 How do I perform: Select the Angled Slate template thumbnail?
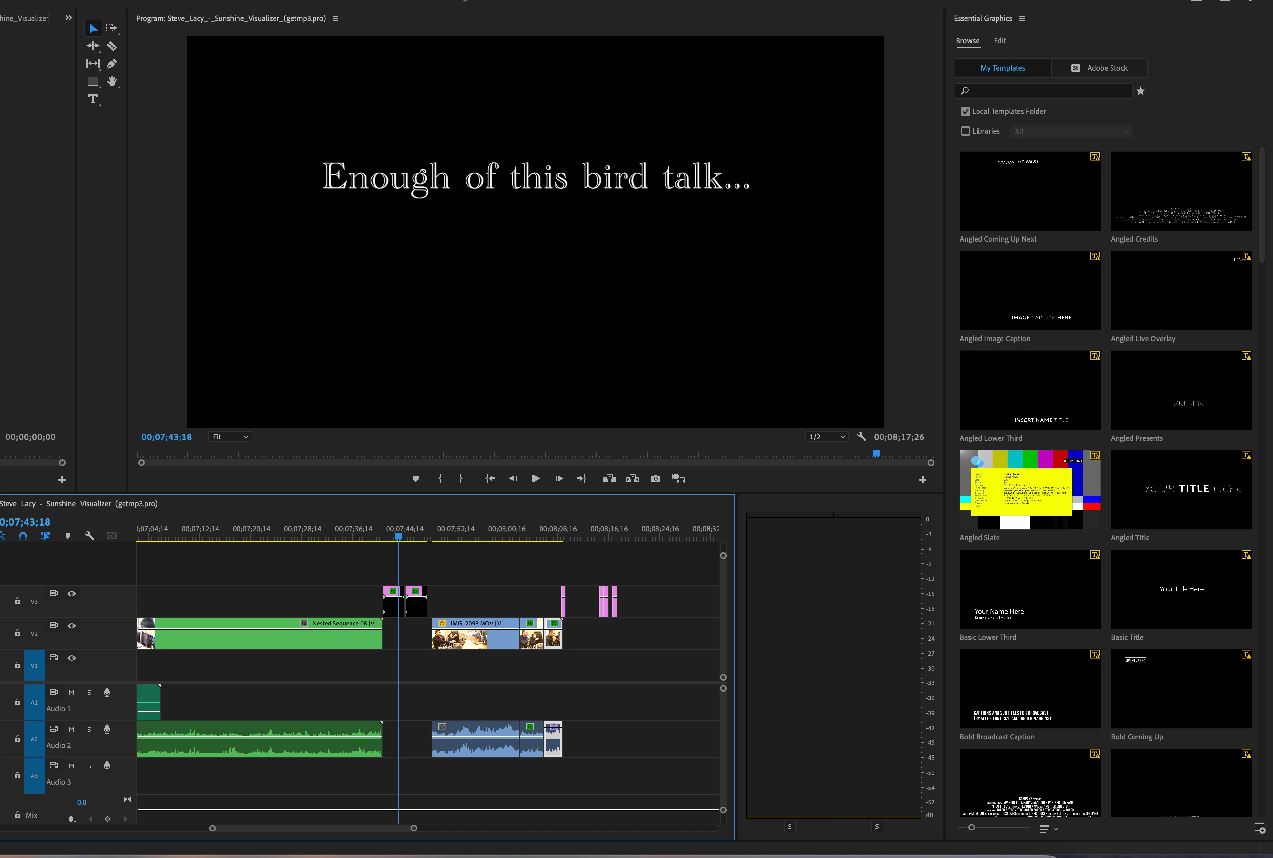click(x=1030, y=490)
